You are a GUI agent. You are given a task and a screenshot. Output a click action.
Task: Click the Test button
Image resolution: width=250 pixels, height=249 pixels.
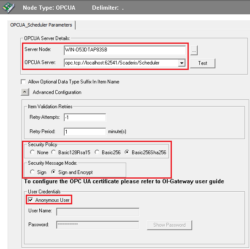click(x=202, y=63)
